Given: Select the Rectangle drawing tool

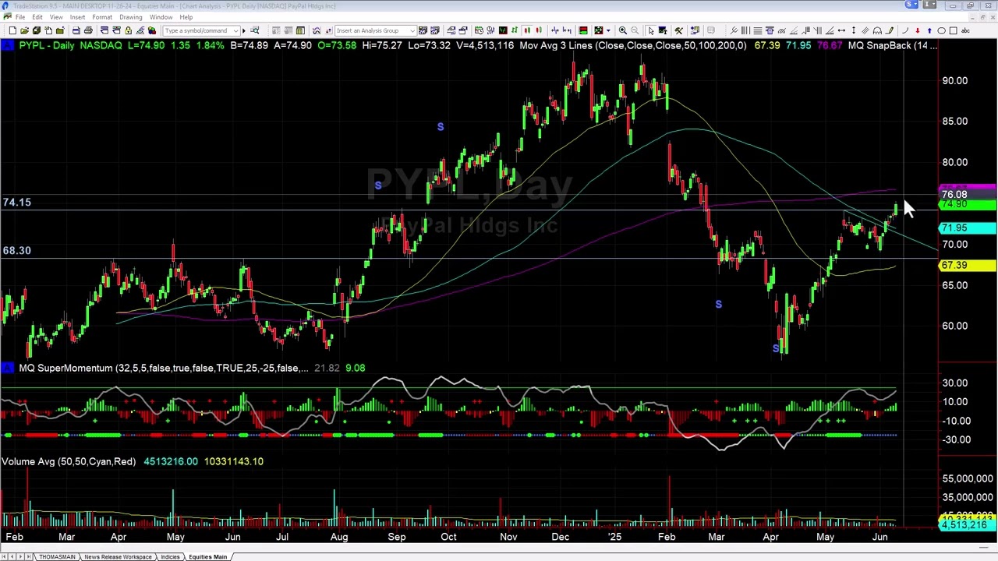Looking at the screenshot, I should (953, 30).
